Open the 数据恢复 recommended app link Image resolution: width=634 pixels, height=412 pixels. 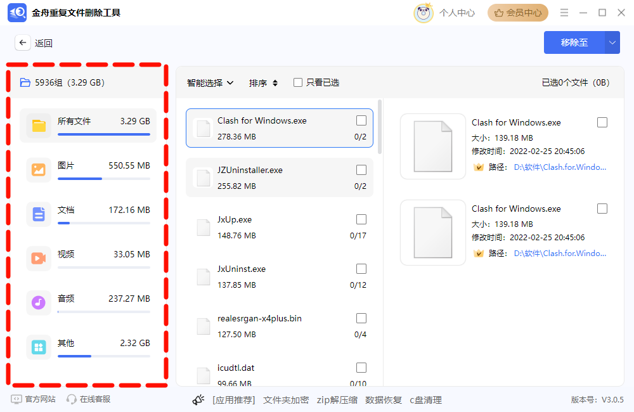point(384,400)
